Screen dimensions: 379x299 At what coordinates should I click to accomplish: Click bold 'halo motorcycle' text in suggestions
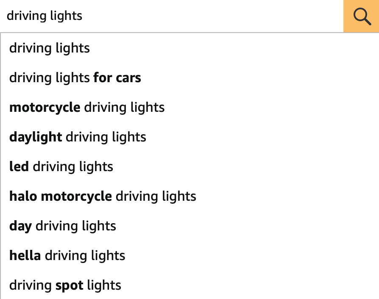pyautogui.click(x=61, y=196)
